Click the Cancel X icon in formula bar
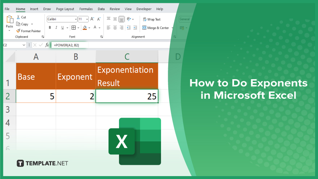Image resolution: width=318 pixels, height=179 pixels. (35, 45)
